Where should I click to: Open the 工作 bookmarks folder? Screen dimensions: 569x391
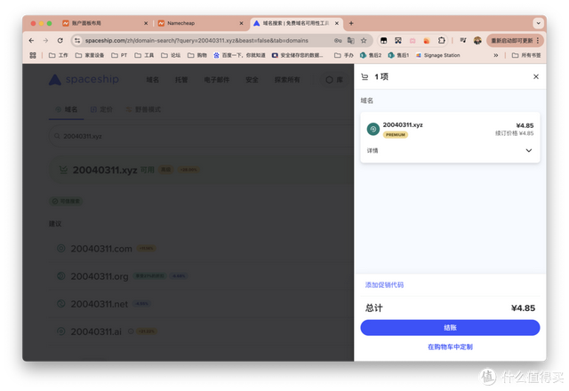[59, 55]
